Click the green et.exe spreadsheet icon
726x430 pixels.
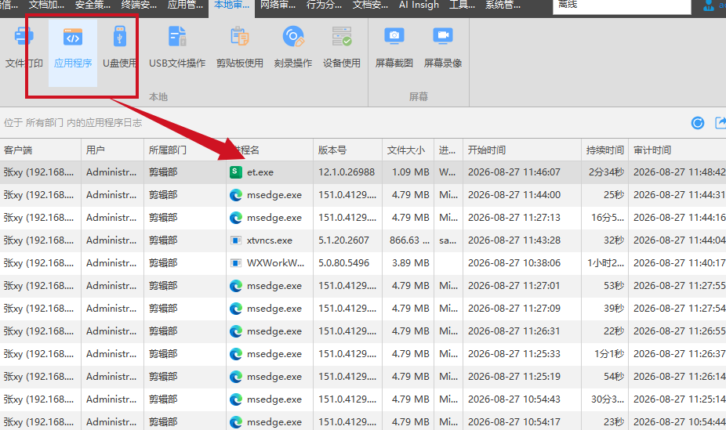[236, 172]
